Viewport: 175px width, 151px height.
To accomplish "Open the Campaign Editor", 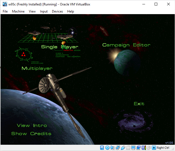I will point(126,45).
